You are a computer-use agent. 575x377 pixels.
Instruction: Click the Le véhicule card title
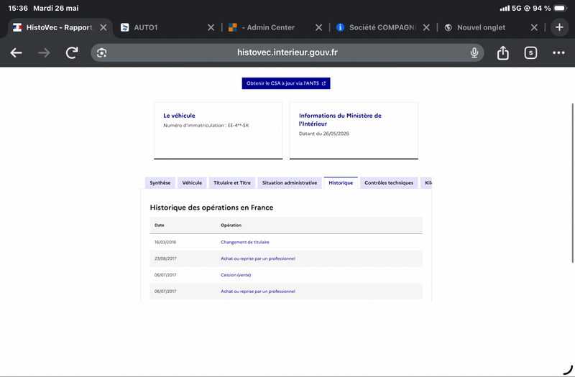[x=179, y=116]
